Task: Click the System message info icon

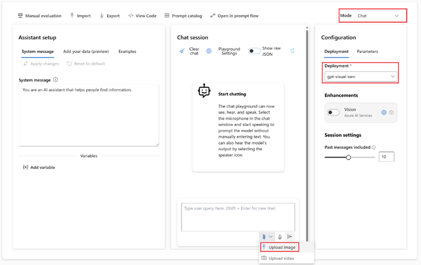Action: click(55, 80)
